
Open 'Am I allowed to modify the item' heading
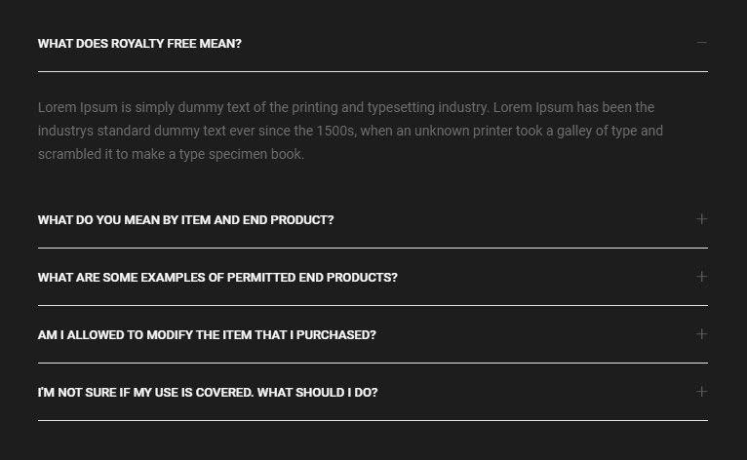click(x=207, y=335)
